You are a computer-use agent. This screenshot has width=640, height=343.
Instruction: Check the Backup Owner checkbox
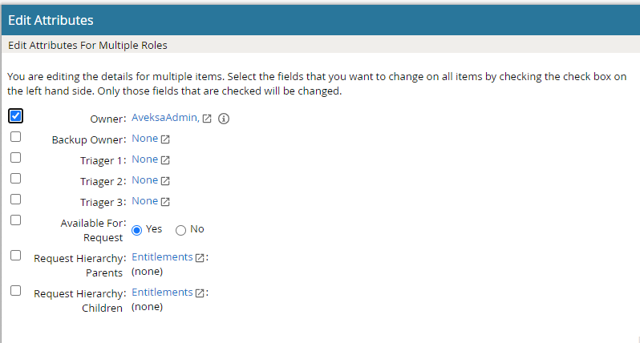coord(16,137)
